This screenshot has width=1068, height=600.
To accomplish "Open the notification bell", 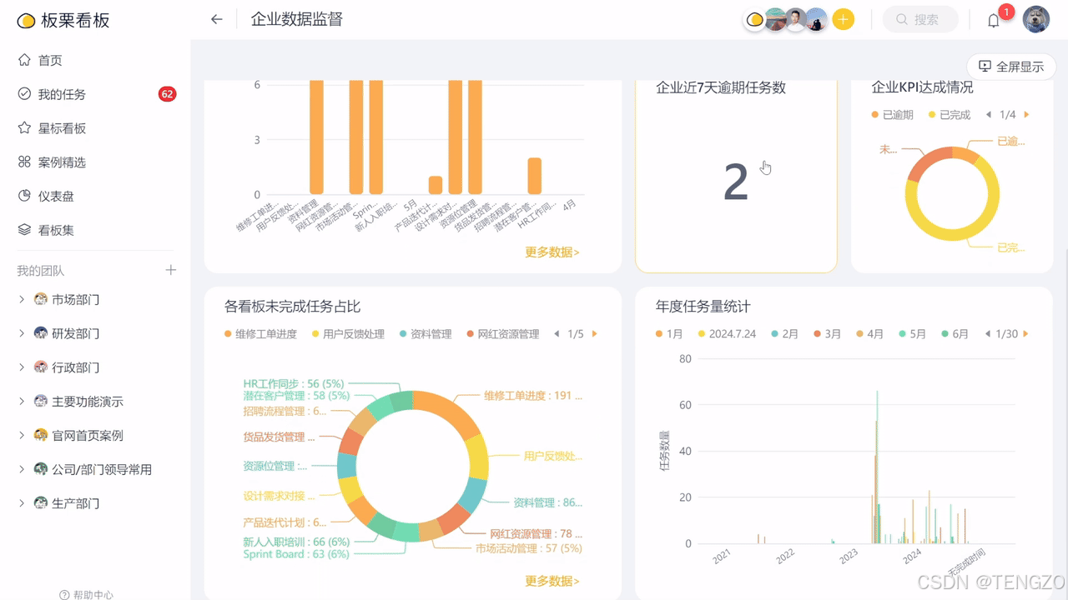I will click(x=993, y=21).
